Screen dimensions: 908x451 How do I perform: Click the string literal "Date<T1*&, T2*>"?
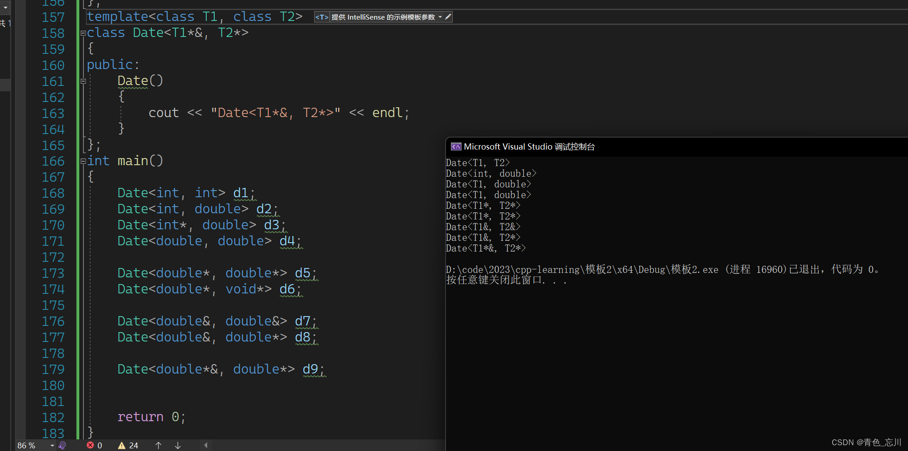click(276, 113)
